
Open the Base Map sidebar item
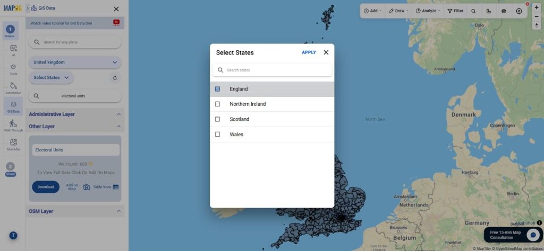(13, 145)
